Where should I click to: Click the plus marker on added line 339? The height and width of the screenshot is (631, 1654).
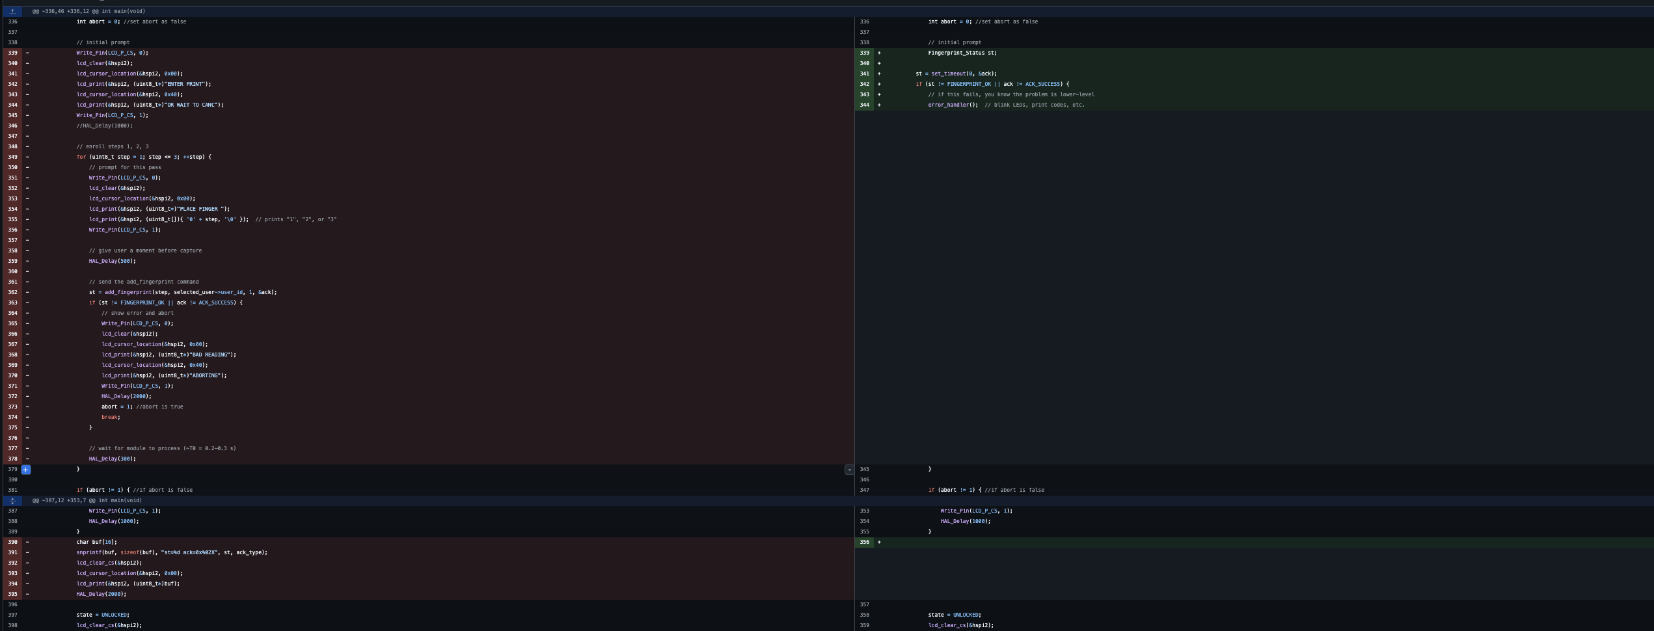pyautogui.click(x=879, y=53)
